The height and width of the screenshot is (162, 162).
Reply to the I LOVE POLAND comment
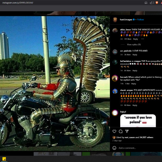135,55
